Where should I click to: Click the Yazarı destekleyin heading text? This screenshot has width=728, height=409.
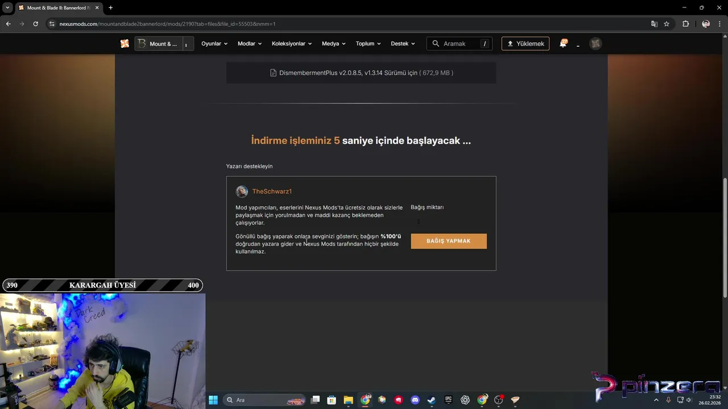(249, 166)
